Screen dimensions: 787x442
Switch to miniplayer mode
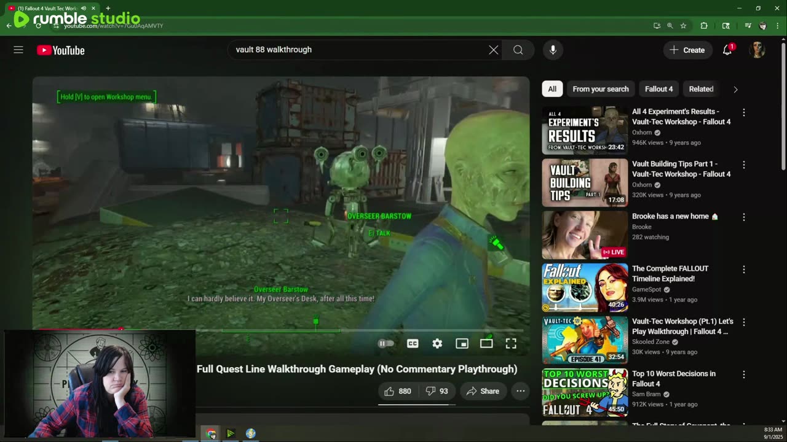point(462,344)
